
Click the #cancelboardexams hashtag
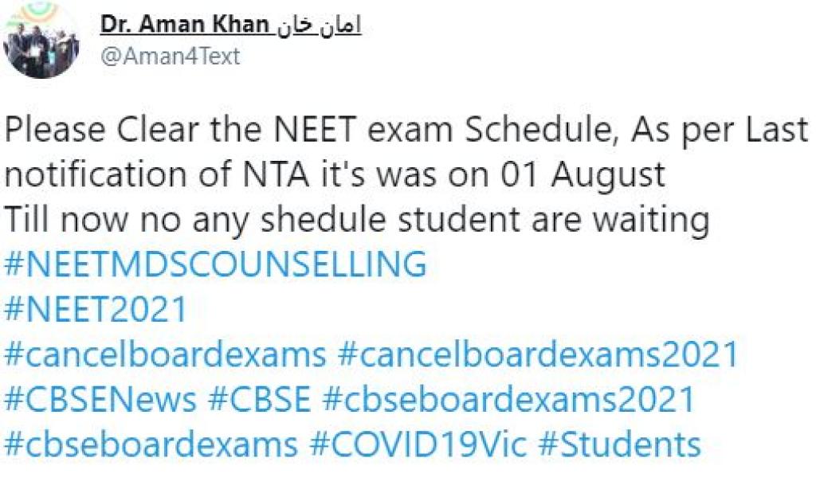pos(165,354)
